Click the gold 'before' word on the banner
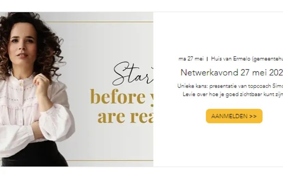Image resolution: width=283 pixels, height=177 pixels. [118, 97]
